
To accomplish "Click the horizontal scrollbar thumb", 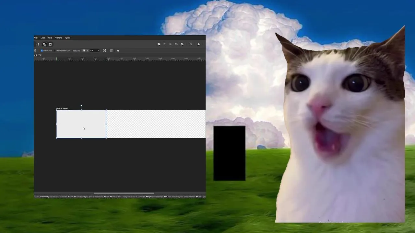I will point(124,193).
